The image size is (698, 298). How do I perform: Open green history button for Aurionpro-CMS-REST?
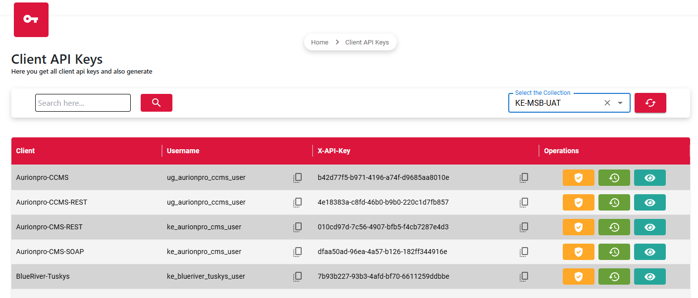tap(614, 227)
